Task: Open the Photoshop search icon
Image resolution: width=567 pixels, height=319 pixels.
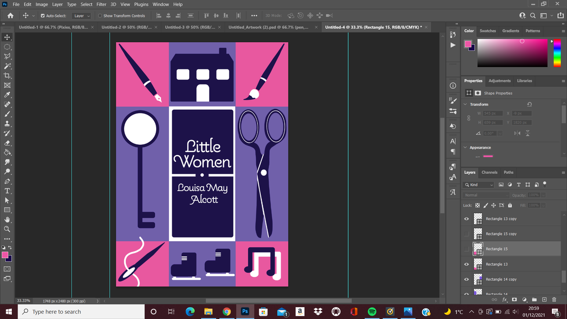Action: click(532, 15)
